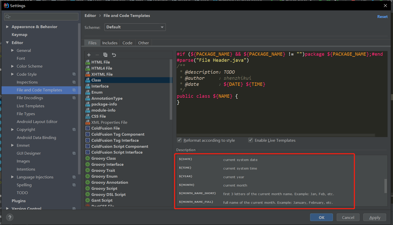Click the OK button

(322, 217)
